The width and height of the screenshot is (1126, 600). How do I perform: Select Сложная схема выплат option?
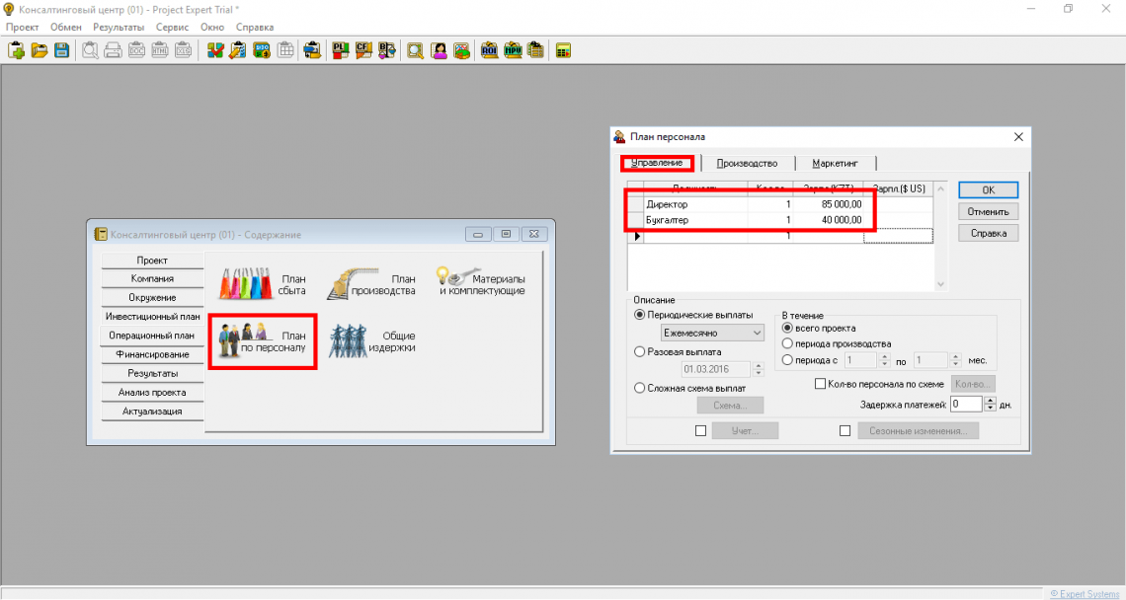click(x=639, y=388)
